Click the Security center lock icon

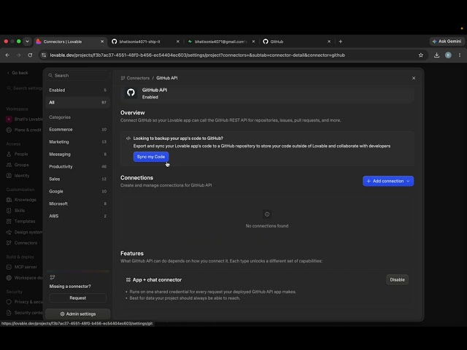click(9, 313)
